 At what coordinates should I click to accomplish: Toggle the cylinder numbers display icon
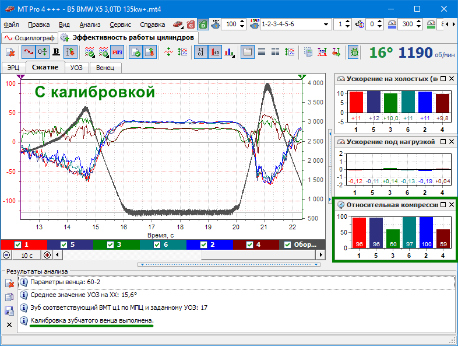click(x=117, y=53)
